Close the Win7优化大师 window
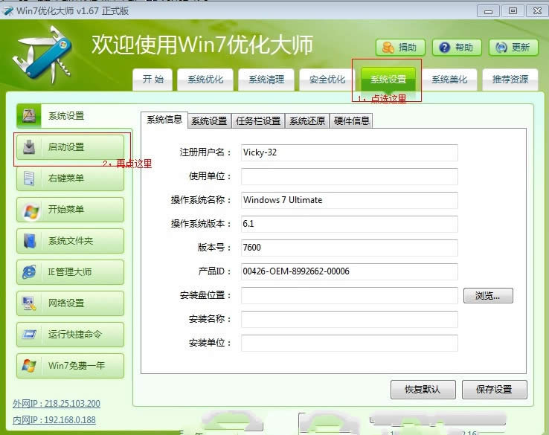Viewport: 549px width, 435px height. click(x=537, y=11)
